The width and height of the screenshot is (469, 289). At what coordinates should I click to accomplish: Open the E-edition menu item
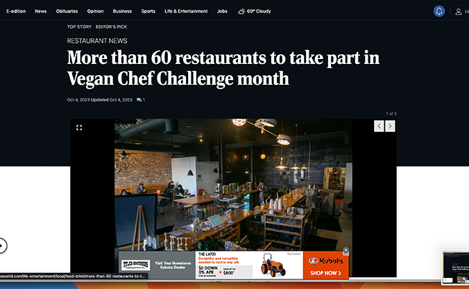point(16,11)
